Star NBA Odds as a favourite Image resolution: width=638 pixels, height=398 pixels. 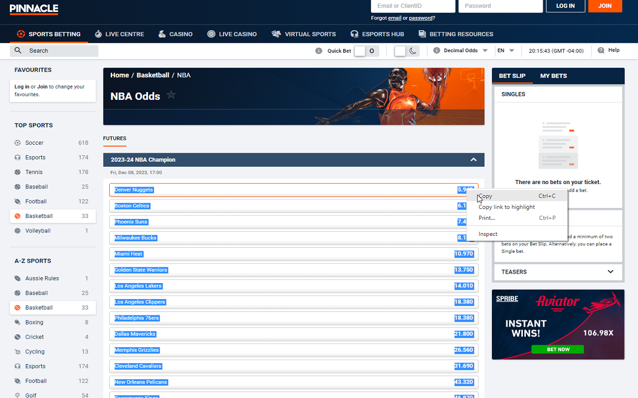[x=171, y=95]
